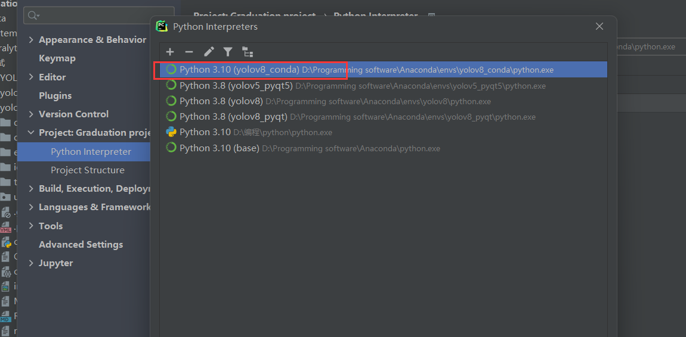Select Python 3.8 (yolov8_pyqt) interpreter
Viewport: 686px width, 337px height.
click(x=383, y=117)
